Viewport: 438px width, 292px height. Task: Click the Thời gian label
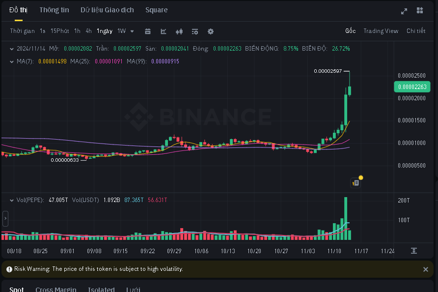point(23,31)
